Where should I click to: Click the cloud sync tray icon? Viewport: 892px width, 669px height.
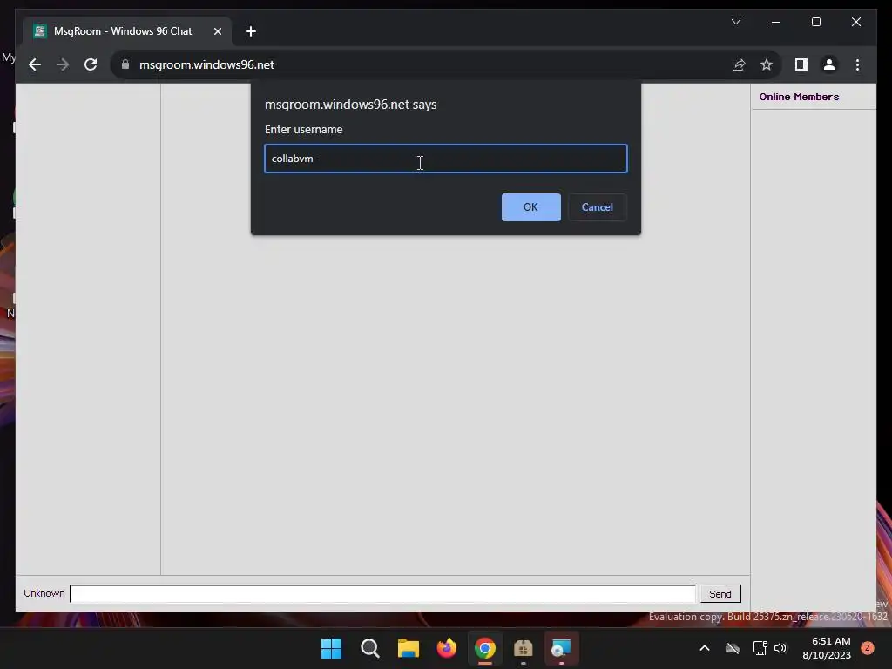pyautogui.click(x=732, y=648)
